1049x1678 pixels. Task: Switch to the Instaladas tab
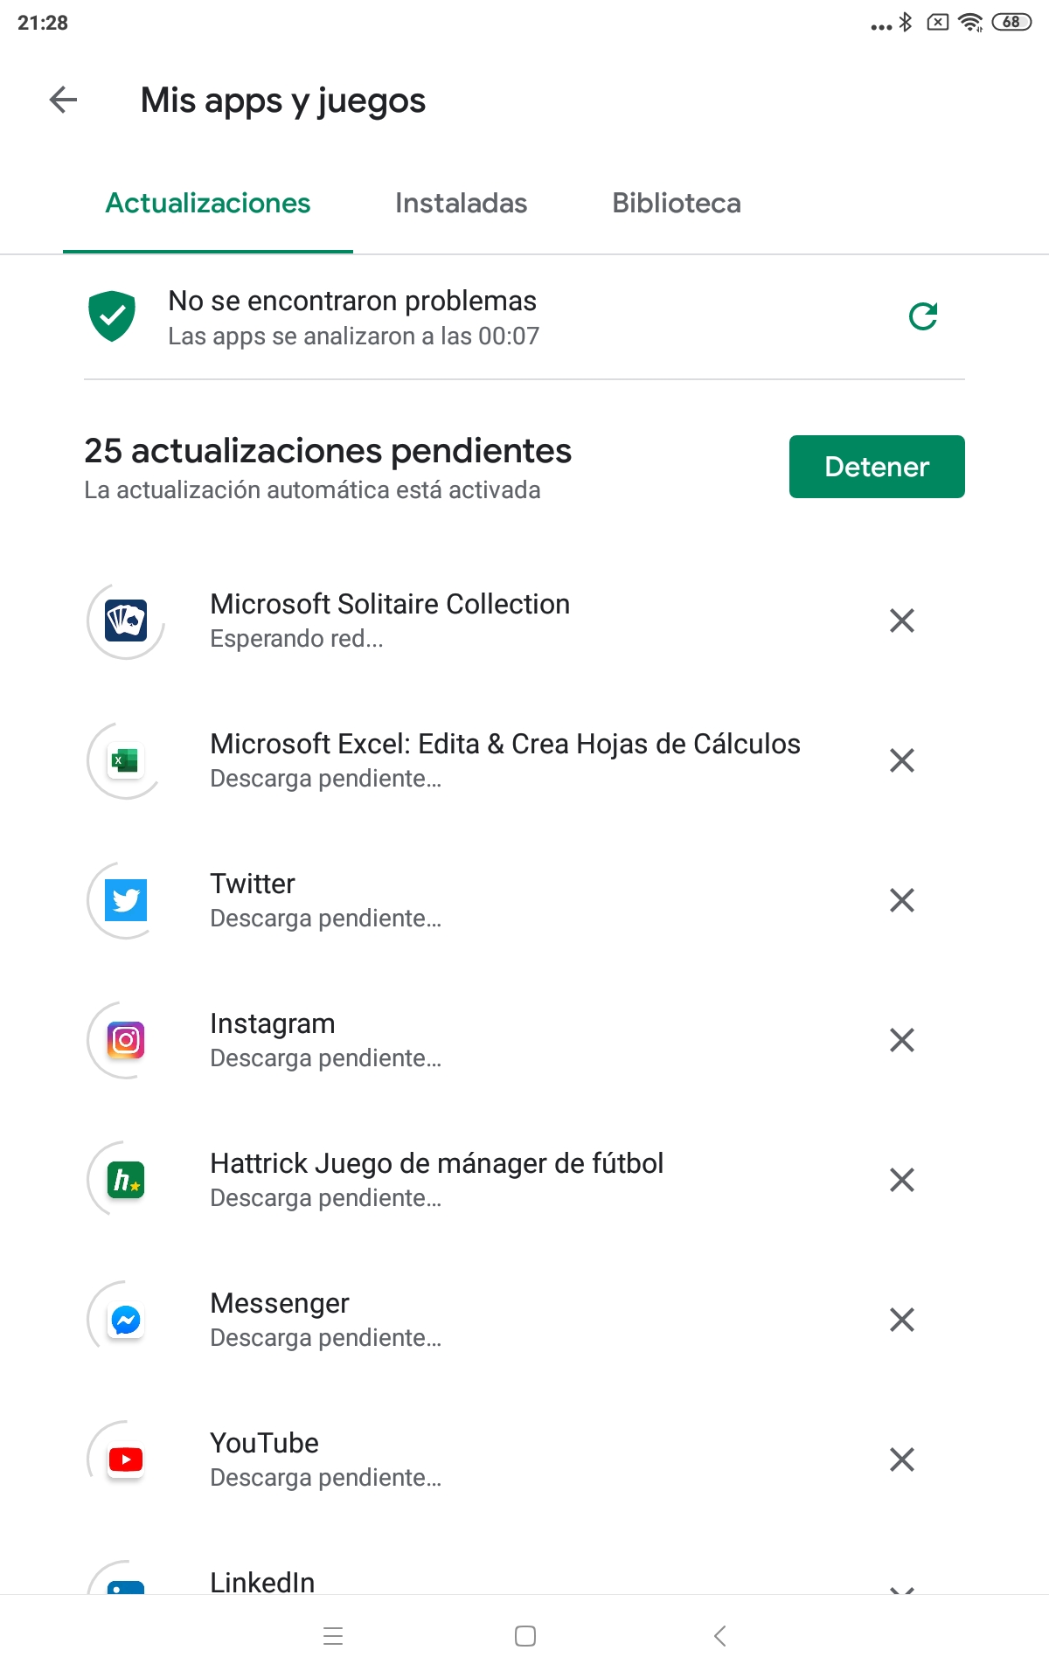[461, 203]
